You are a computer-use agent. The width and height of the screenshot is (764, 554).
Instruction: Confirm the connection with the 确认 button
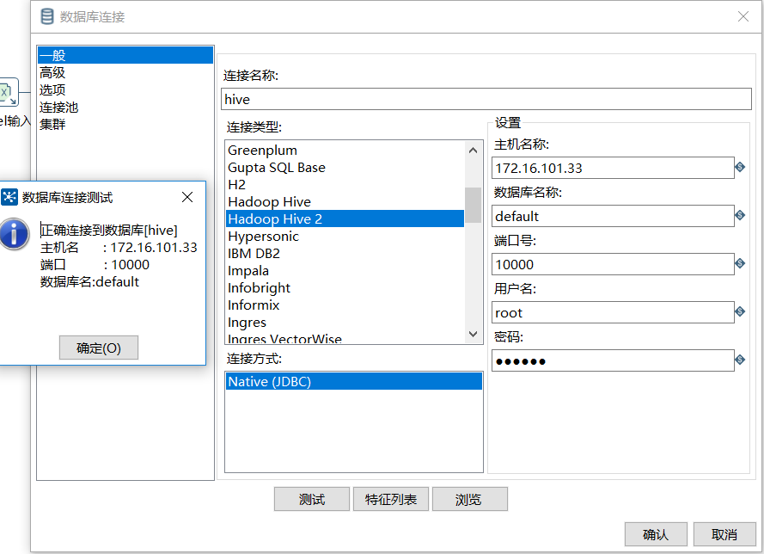tap(656, 534)
